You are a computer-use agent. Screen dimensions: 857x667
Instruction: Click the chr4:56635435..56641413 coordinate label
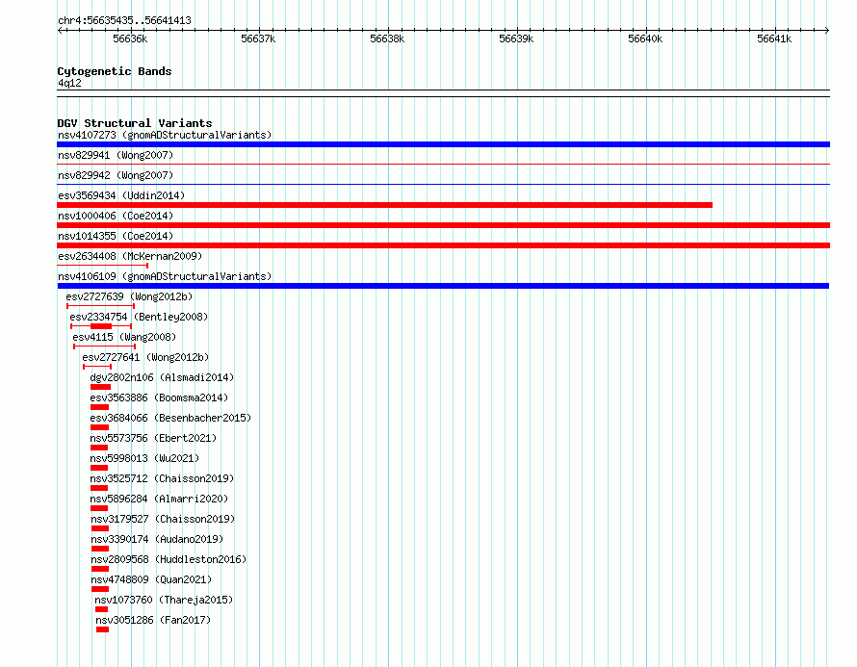tap(124, 21)
